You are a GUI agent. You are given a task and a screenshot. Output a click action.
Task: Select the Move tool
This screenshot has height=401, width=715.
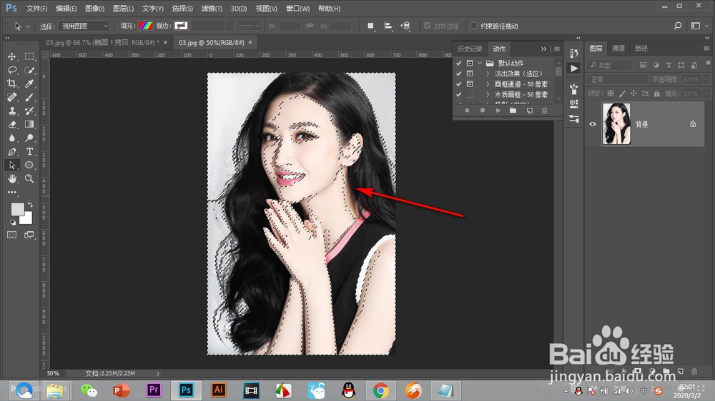12,56
